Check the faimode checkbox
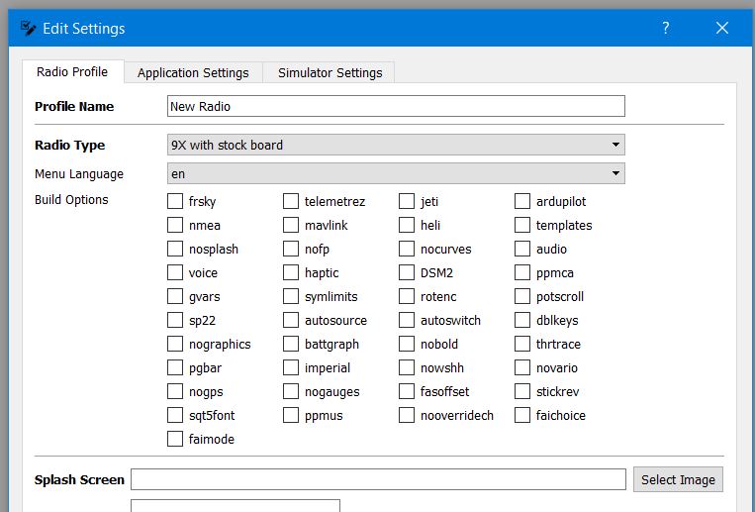The width and height of the screenshot is (755, 512). (x=175, y=439)
